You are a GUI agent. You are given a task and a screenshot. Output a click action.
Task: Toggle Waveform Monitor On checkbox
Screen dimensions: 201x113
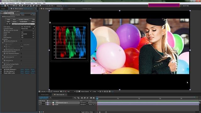click(x=21, y=41)
